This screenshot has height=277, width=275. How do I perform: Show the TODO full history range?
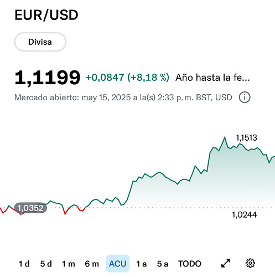(x=190, y=264)
